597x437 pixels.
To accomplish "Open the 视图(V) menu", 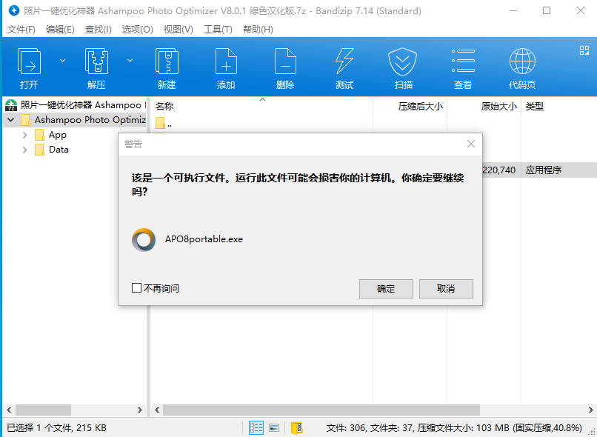I will click(179, 30).
